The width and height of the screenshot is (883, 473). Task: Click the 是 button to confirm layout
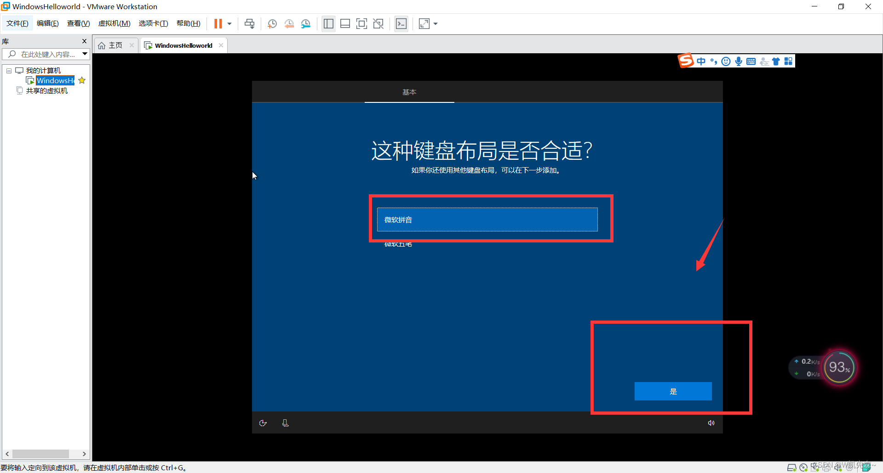click(x=673, y=391)
